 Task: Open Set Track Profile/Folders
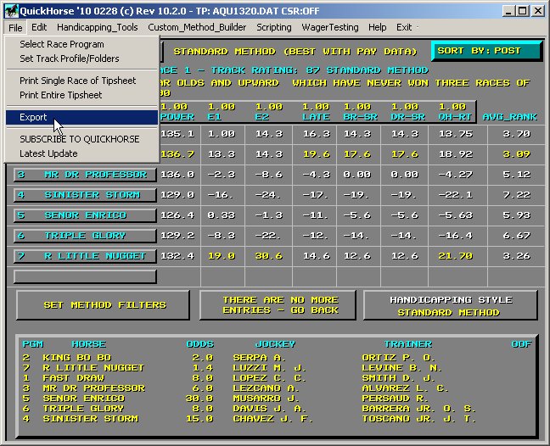pos(70,59)
